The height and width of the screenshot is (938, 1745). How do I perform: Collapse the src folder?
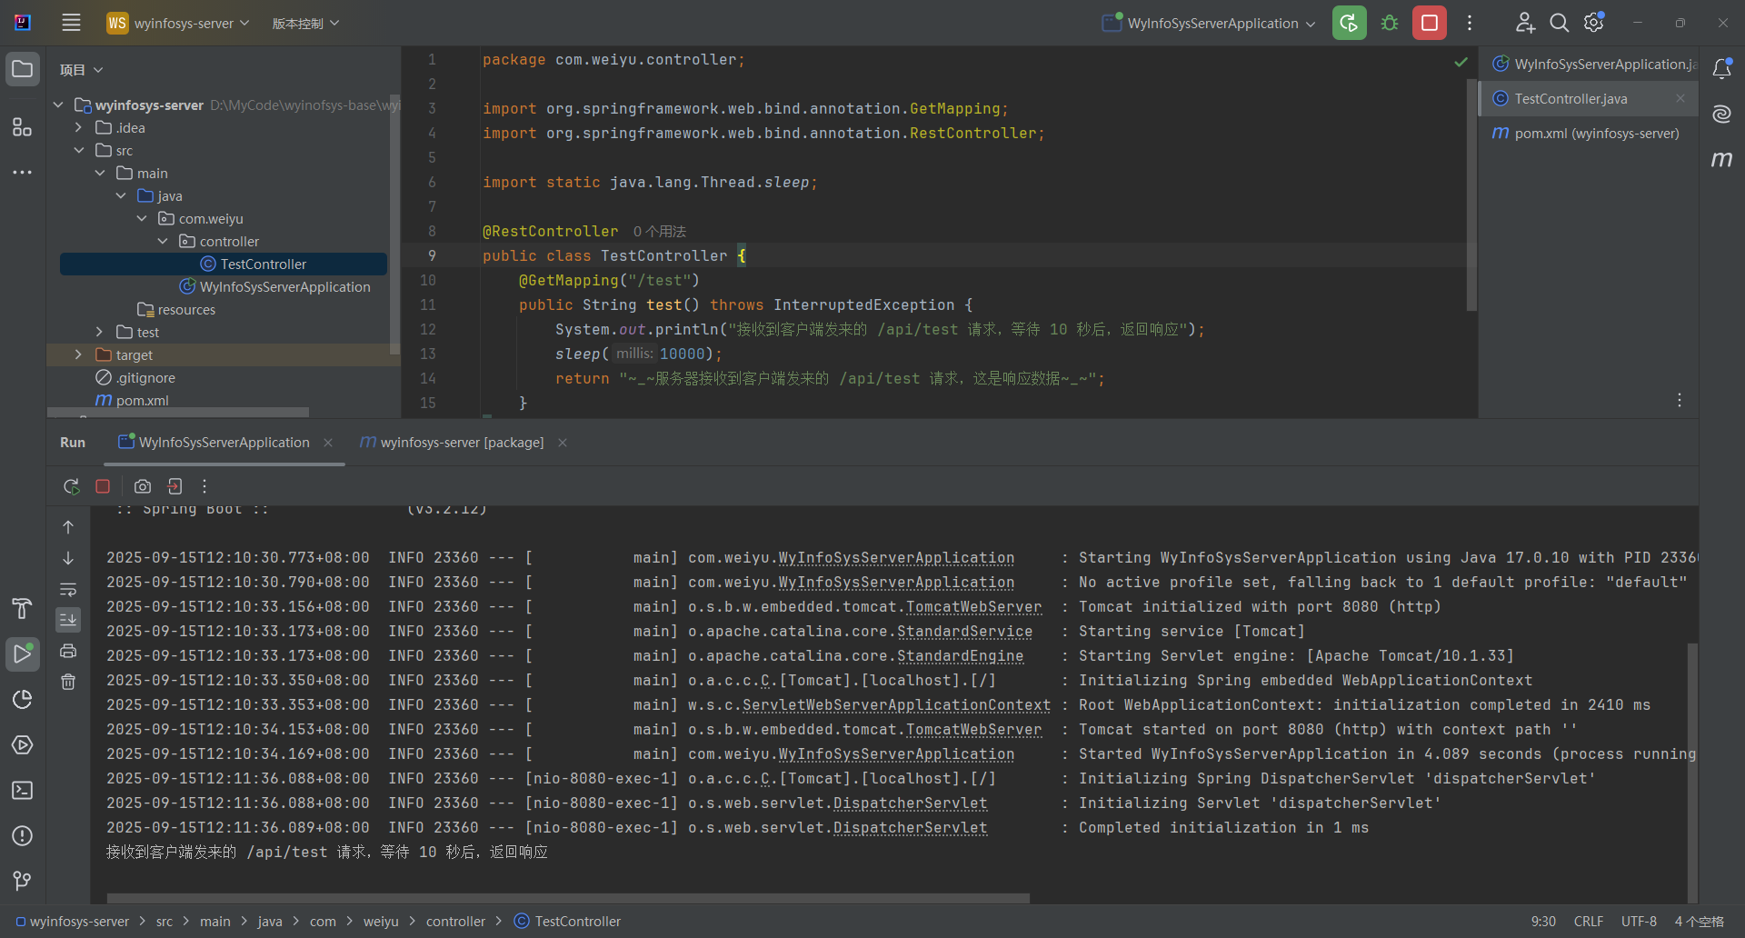[79, 150]
